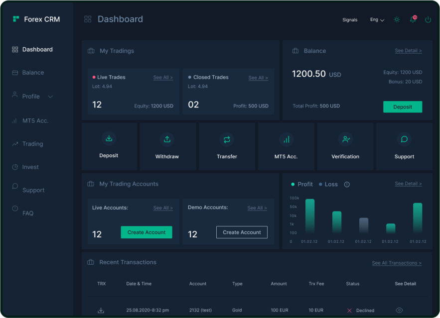The image size is (440, 318).
Task: Click the transaction row download icon
Action: [101, 311]
